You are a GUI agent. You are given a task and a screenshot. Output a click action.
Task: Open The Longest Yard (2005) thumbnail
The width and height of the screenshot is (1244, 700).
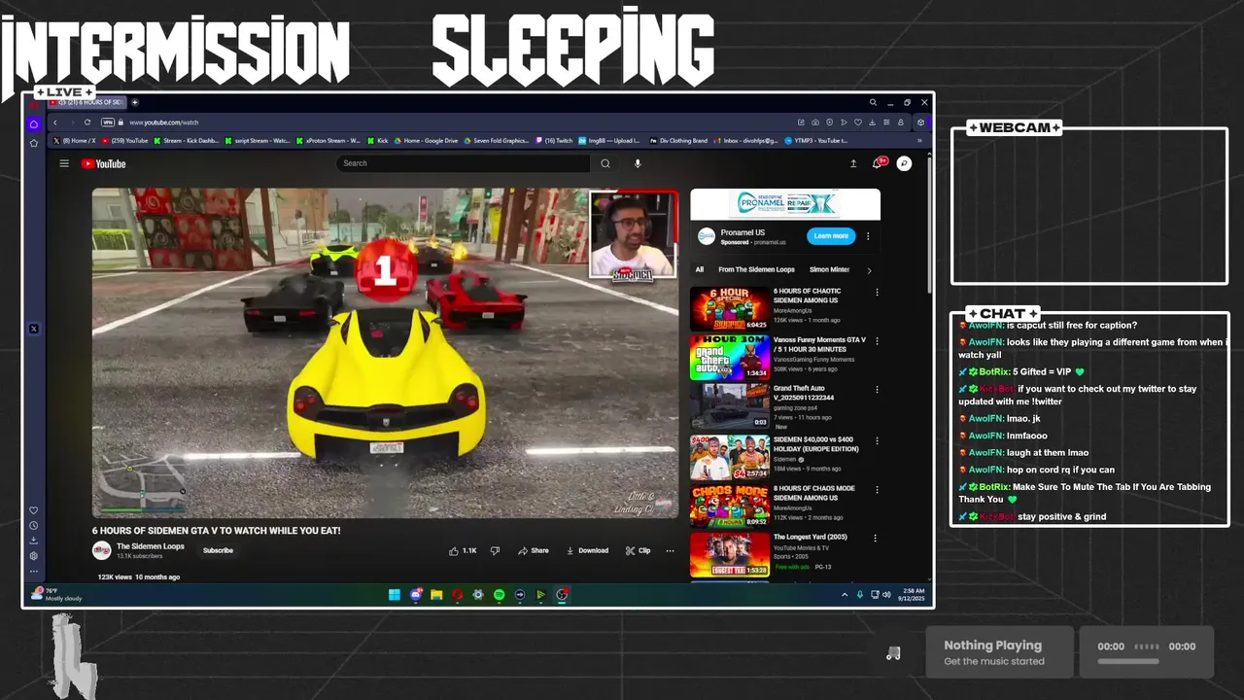730,554
